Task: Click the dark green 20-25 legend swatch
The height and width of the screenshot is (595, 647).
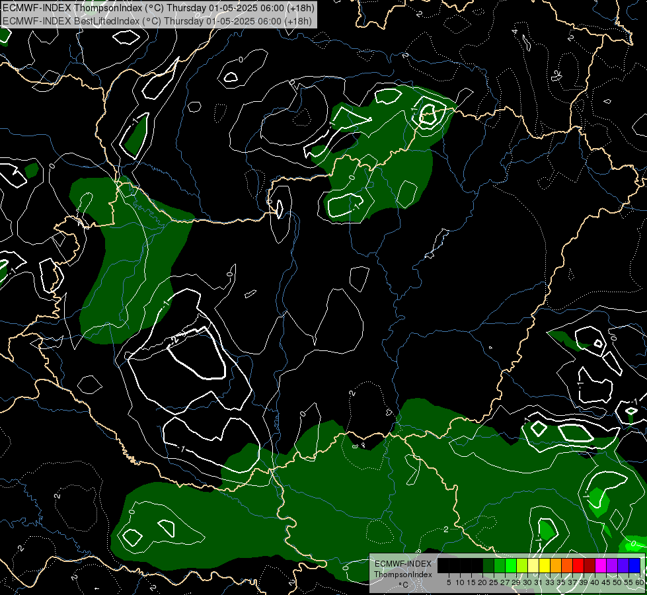Action: pos(488,565)
